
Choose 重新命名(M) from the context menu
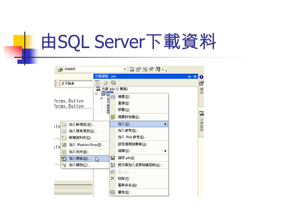pyautogui.click(x=139, y=185)
